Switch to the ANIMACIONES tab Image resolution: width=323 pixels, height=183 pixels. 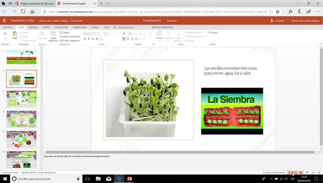pos(80,27)
